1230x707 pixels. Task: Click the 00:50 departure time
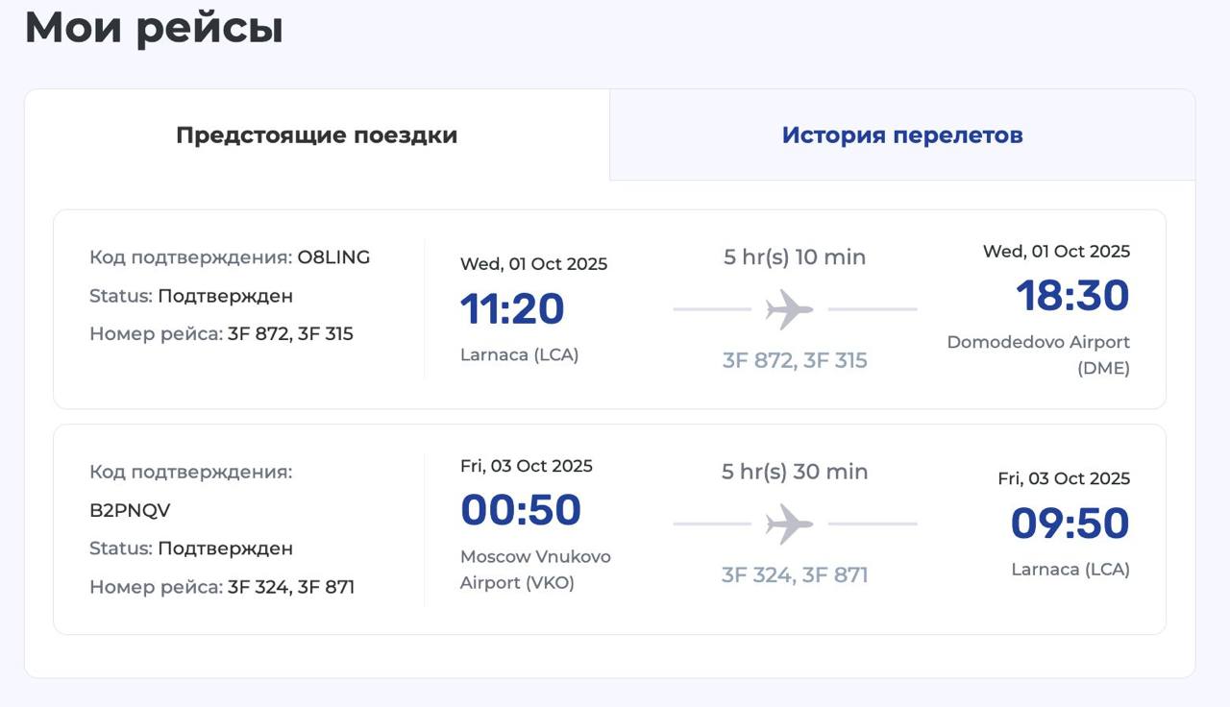point(521,509)
